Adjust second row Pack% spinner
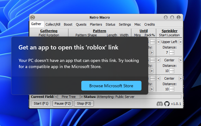The width and height of the screenshot is (201, 126). 153,60
